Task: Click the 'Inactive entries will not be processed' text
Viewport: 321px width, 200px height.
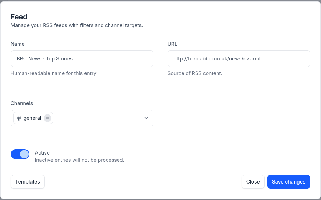Action: (79, 160)
